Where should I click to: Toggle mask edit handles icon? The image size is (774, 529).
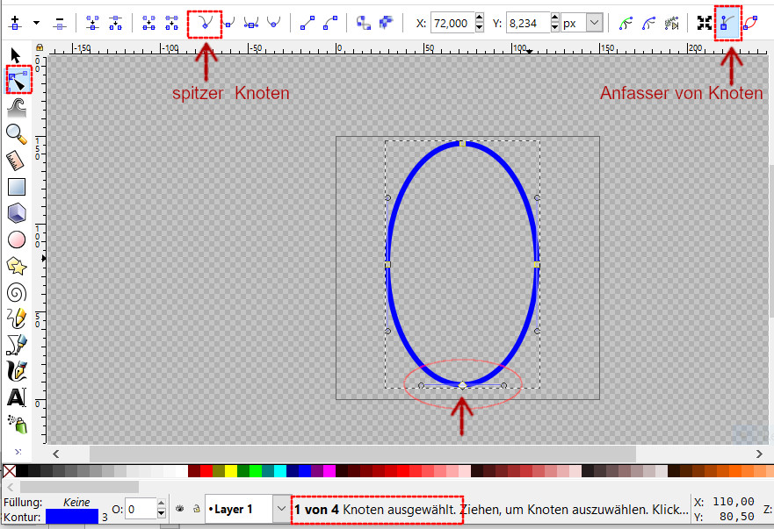[648, 23]
